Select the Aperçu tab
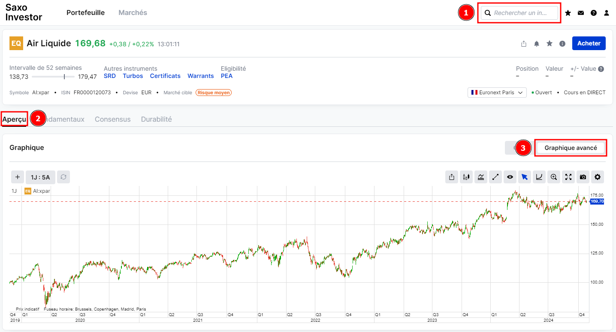 tap(15, 119)
